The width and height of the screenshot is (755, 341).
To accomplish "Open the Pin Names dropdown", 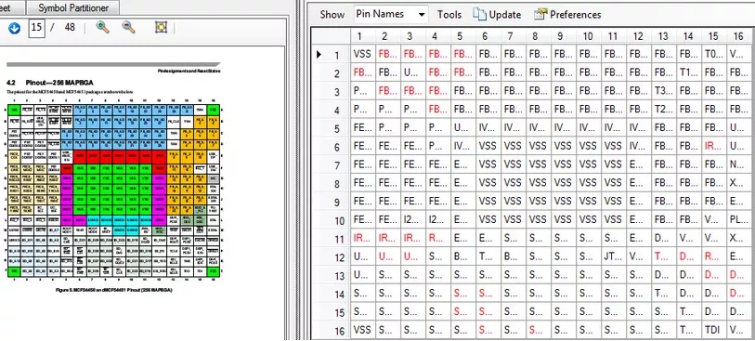I will click(x=390, y=15).
